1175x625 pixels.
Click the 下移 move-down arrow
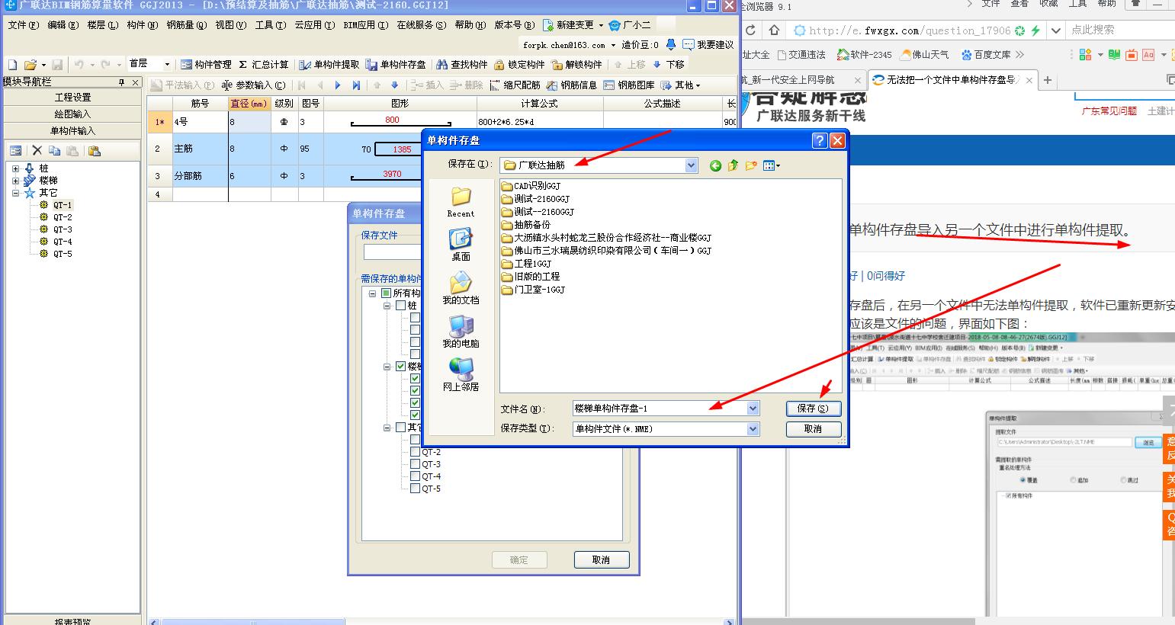coord(657,65)
